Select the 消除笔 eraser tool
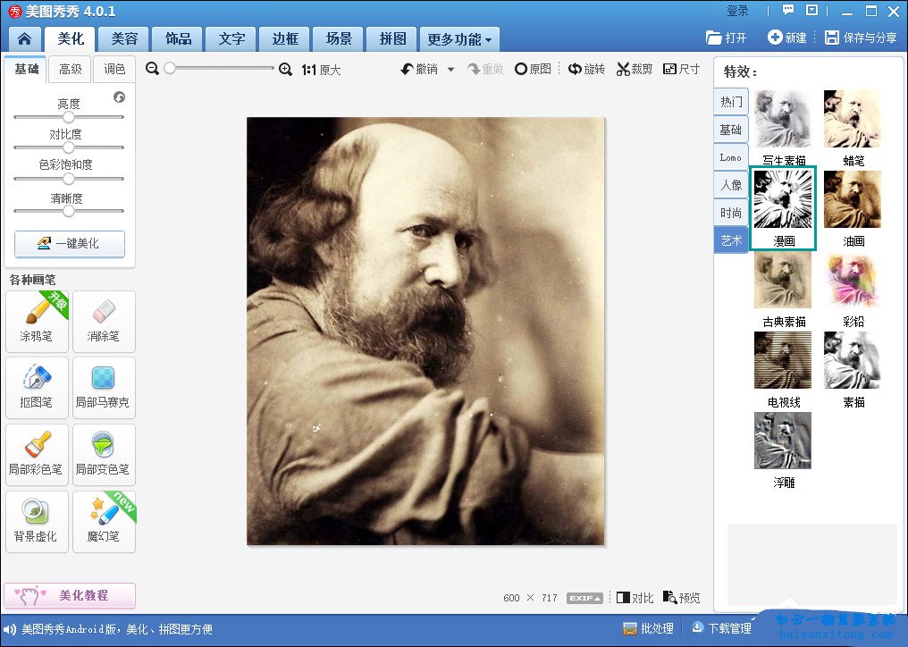Viewport: 908px width, 647px height. (104, 320)
